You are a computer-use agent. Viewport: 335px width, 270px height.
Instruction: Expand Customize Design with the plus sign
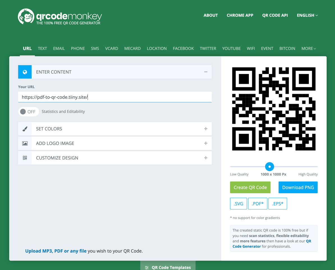click(206, 158)
